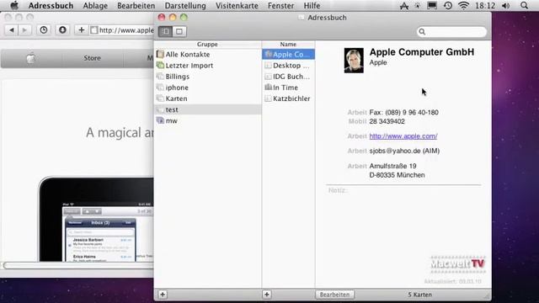Click the menu bar clock 18:12
Viewport: 539px width, 303px height.
(x=485, y=6)
